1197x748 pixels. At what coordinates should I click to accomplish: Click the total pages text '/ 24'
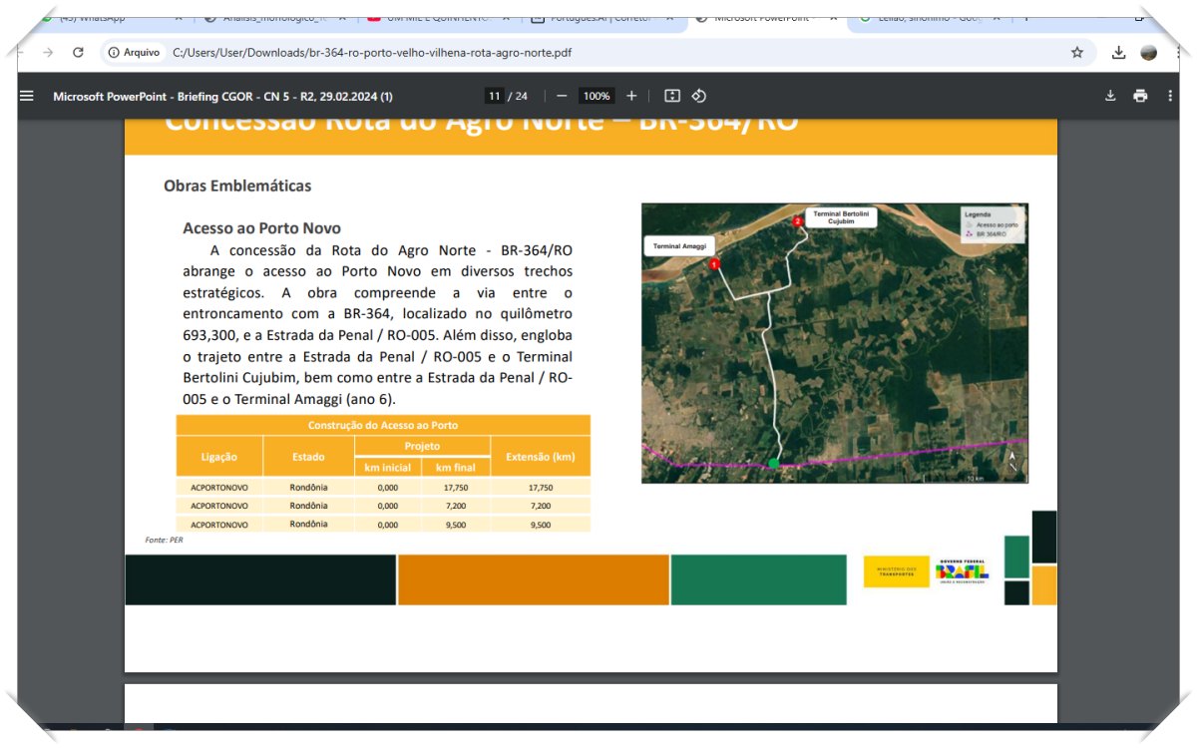518,96
